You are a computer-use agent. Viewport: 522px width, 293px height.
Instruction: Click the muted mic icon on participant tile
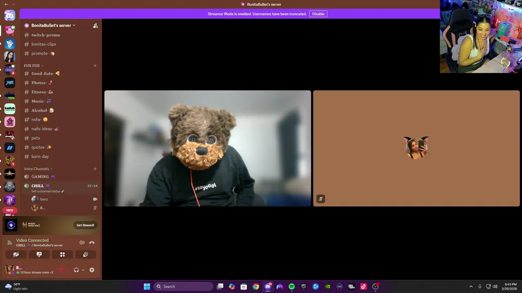click(321, 199)
